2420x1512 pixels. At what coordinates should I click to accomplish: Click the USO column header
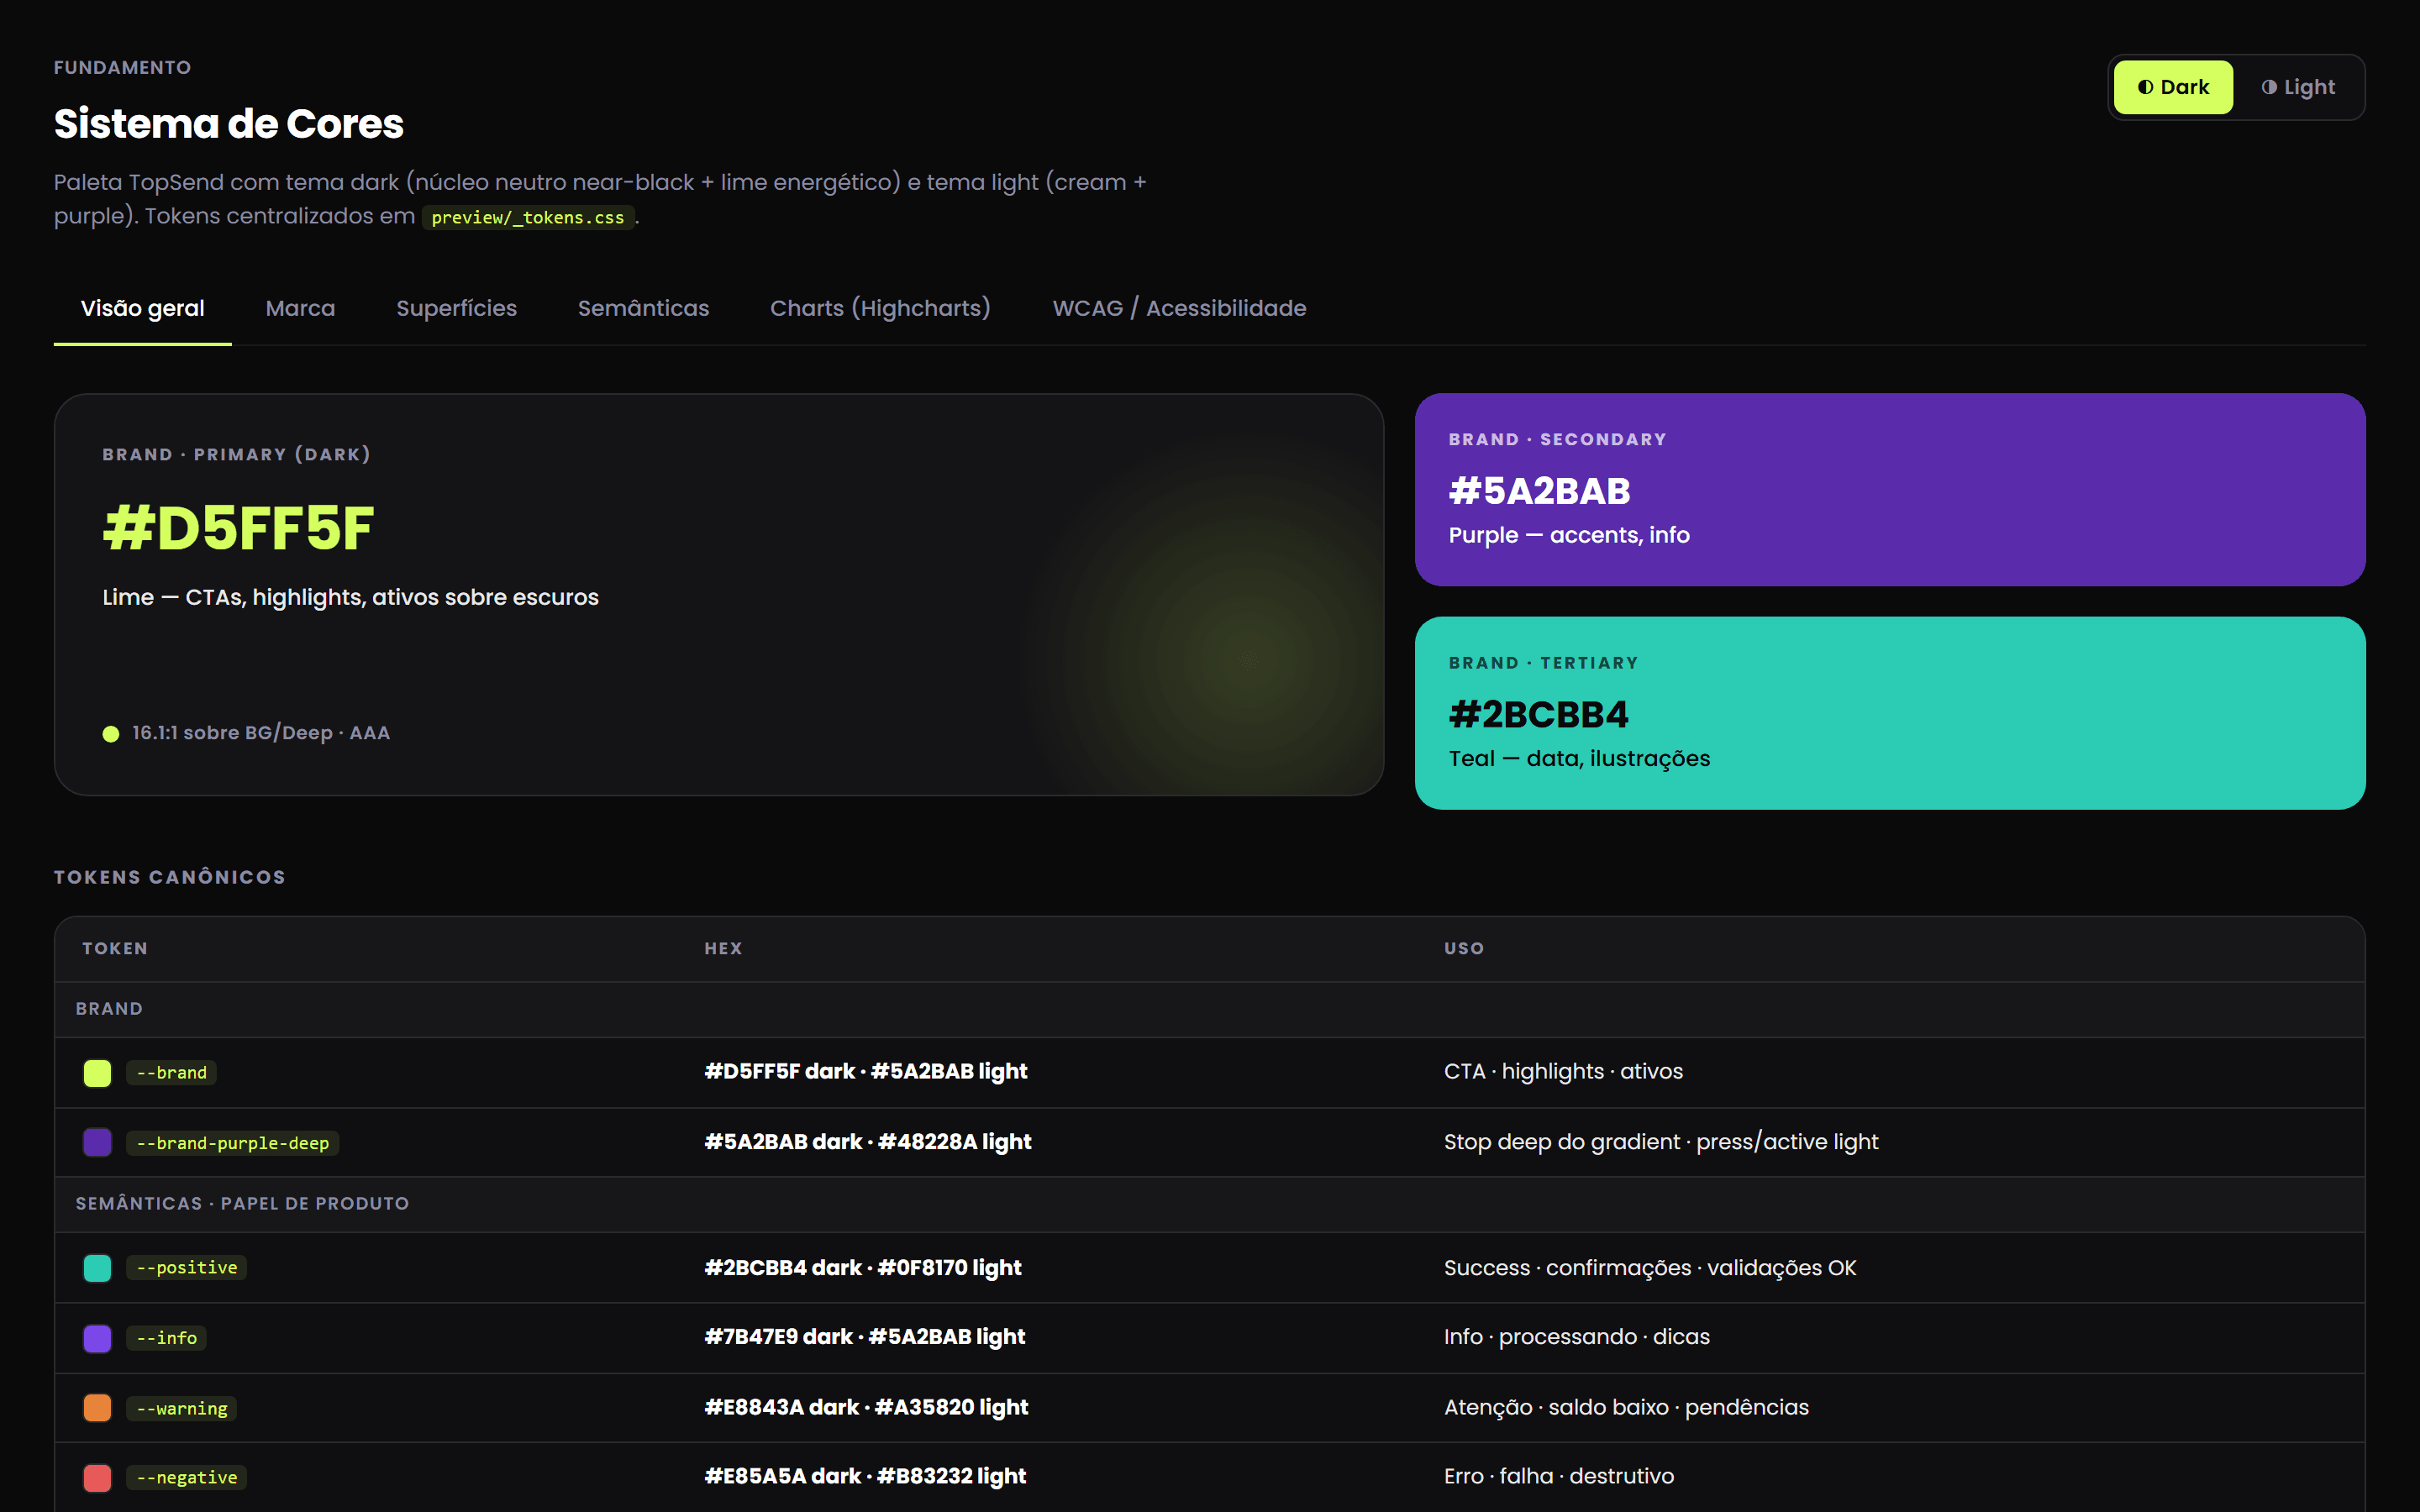(1464, 948)
